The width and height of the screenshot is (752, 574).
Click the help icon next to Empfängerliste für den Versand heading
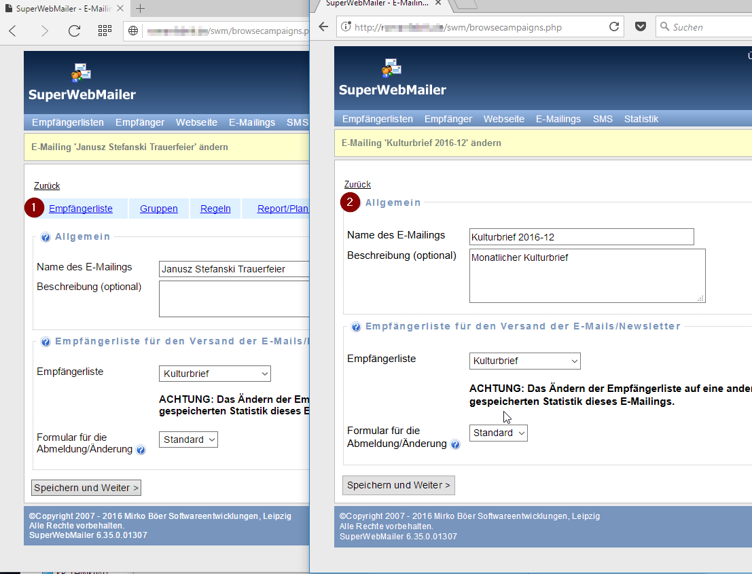pyautogui.click(x=356, y=327)
